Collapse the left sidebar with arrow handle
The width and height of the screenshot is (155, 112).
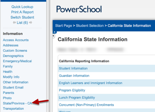click(x=54, y=36)
